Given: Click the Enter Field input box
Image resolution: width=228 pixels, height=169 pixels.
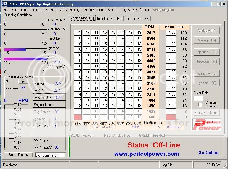Looking at the screenshot, I should [198, 98].
